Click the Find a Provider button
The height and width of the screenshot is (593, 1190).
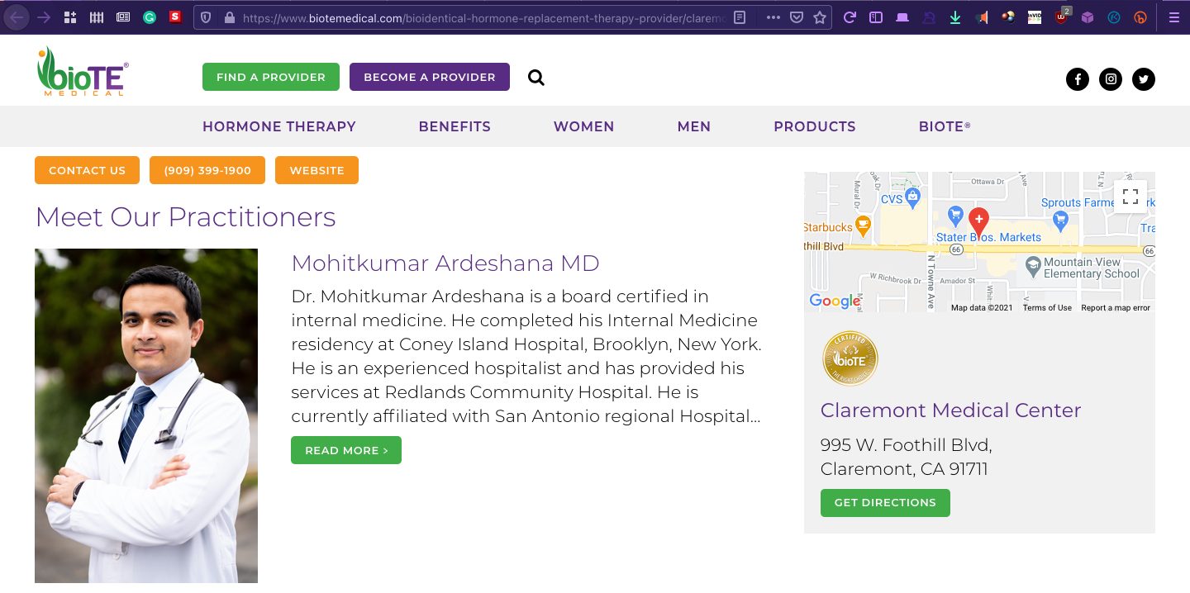tap(271, 77)
